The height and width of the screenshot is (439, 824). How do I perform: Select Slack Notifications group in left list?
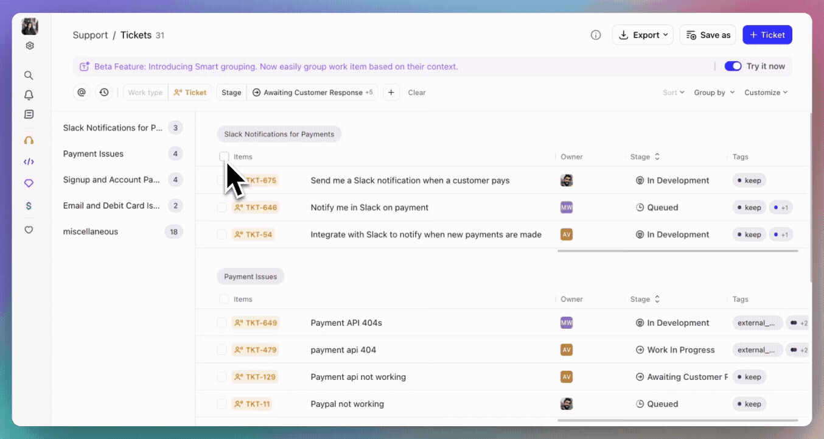[123, 128]
